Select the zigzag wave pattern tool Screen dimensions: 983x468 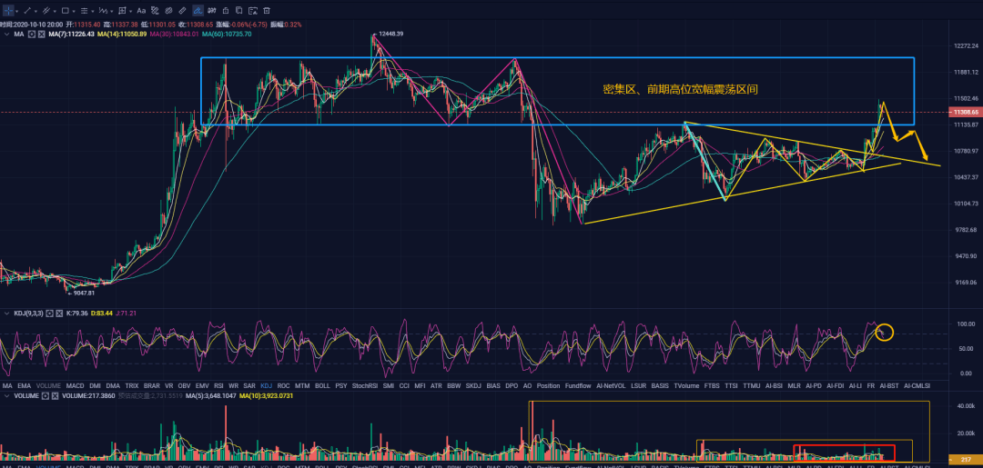[104, 11]
